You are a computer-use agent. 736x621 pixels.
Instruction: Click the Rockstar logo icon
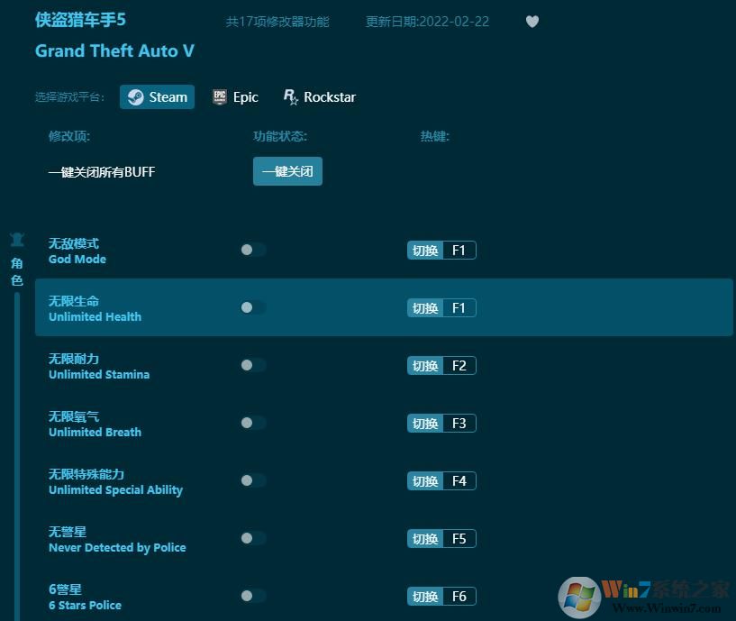click(291, 97)
